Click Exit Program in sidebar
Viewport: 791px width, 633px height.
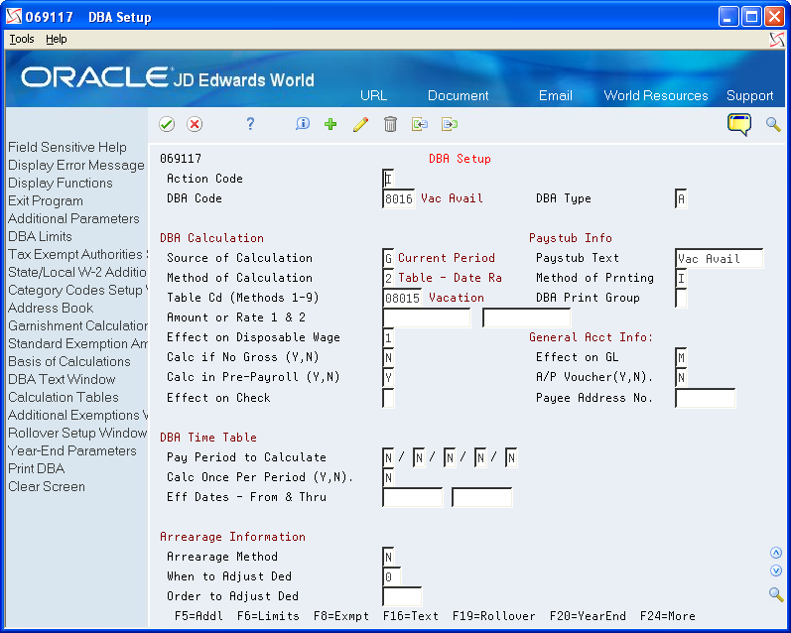[46, 200]
